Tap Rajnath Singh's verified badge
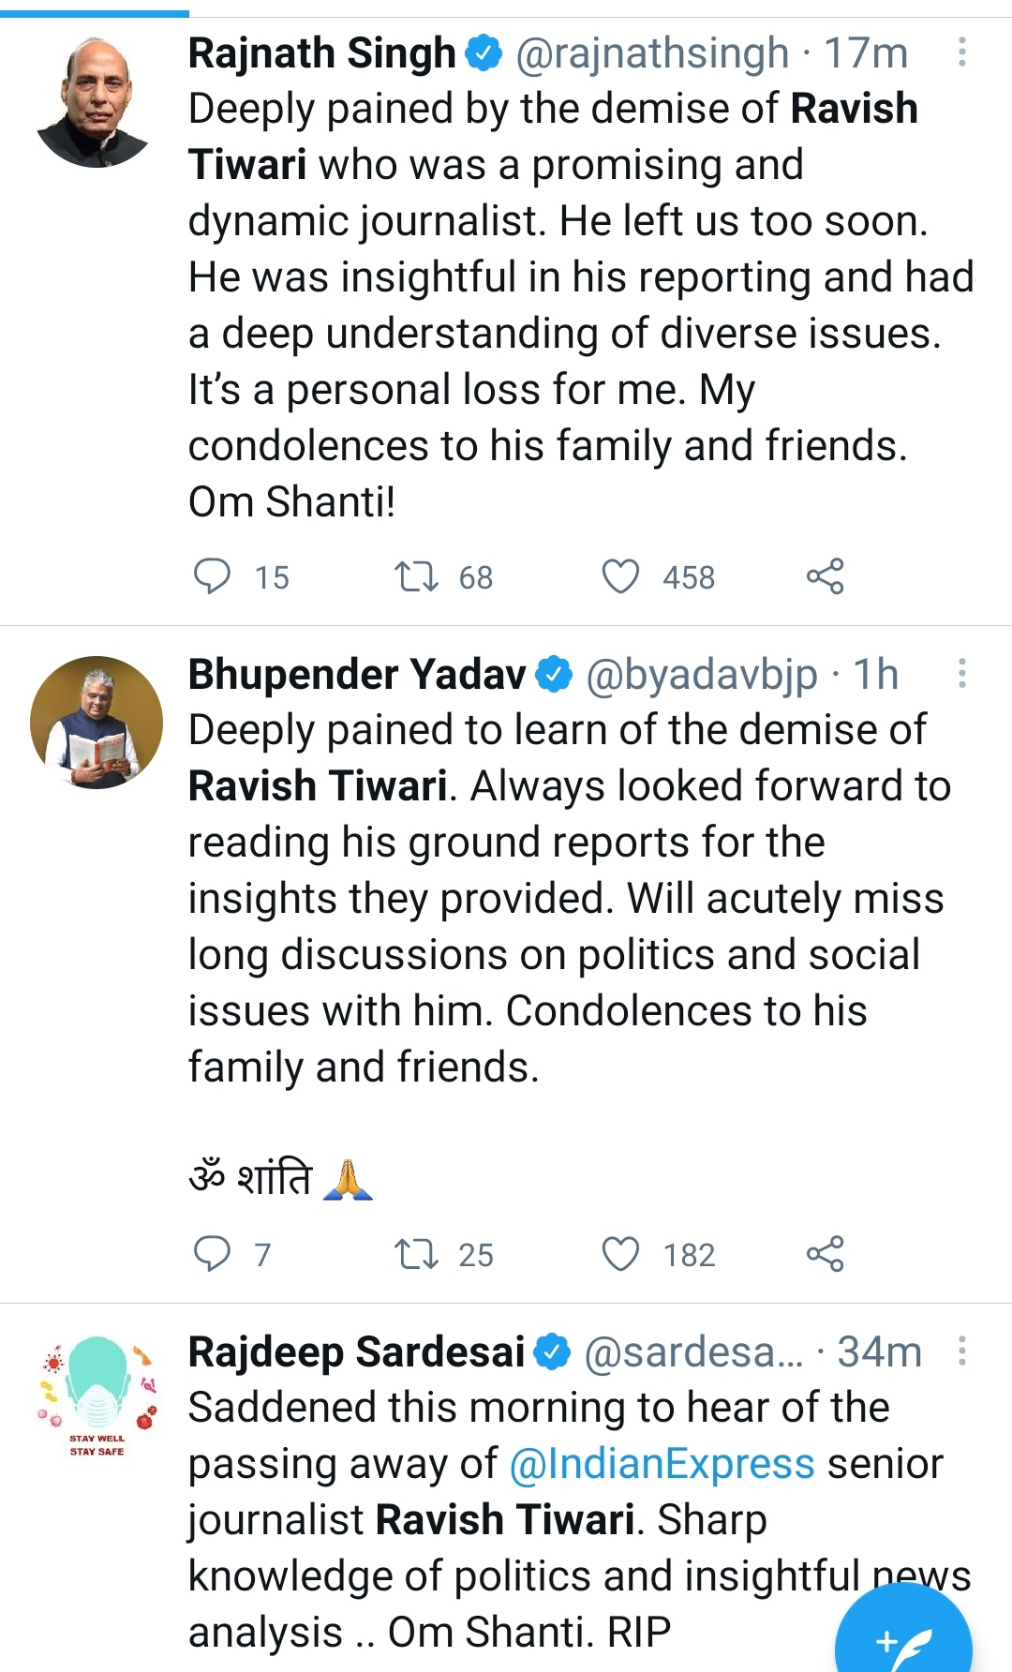Screen dimensions: 1012x1672 [x=484, y=53]
